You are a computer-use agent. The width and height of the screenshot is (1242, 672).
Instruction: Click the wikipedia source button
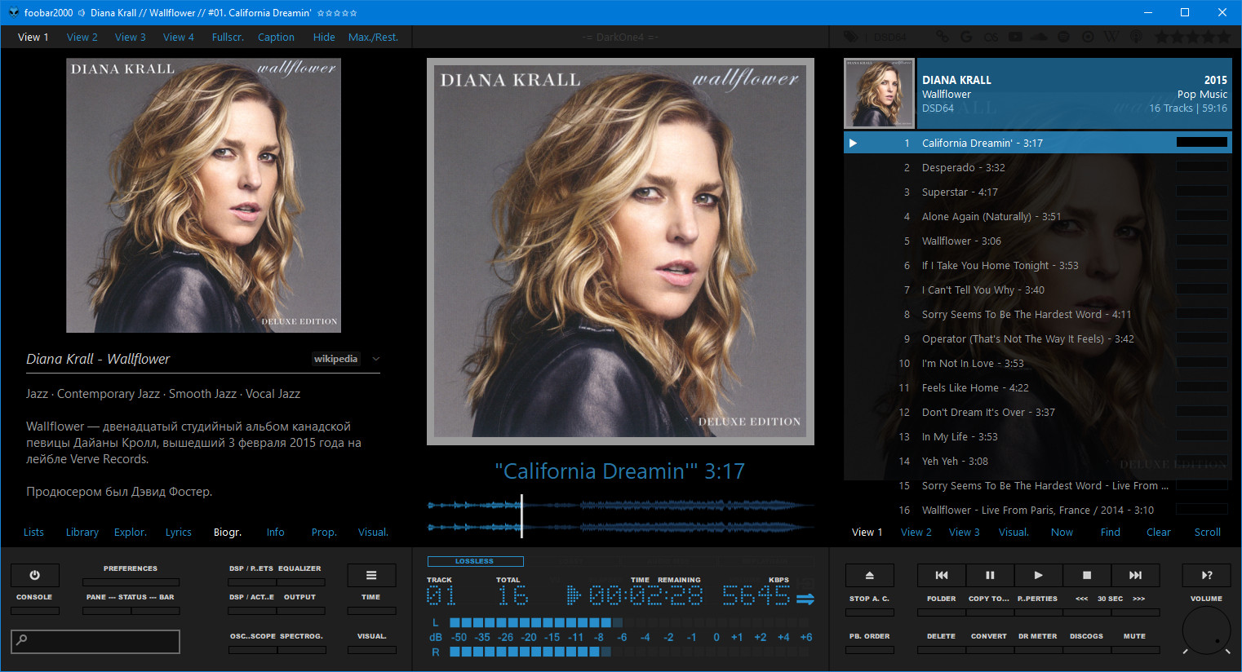click(x=336, y=359)
